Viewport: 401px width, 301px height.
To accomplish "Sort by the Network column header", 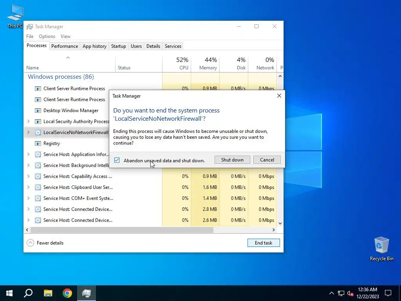I will click(x=262, y=63).
